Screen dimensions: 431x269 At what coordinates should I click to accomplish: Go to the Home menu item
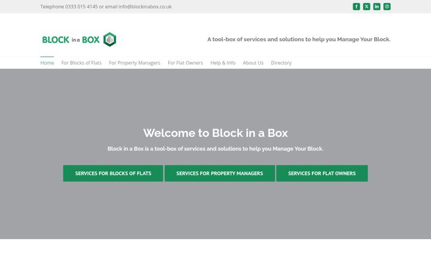click(x=47, y=63)
